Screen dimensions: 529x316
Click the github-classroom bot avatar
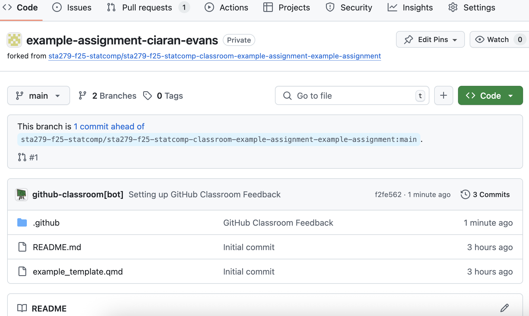click(x=21, y=195)
